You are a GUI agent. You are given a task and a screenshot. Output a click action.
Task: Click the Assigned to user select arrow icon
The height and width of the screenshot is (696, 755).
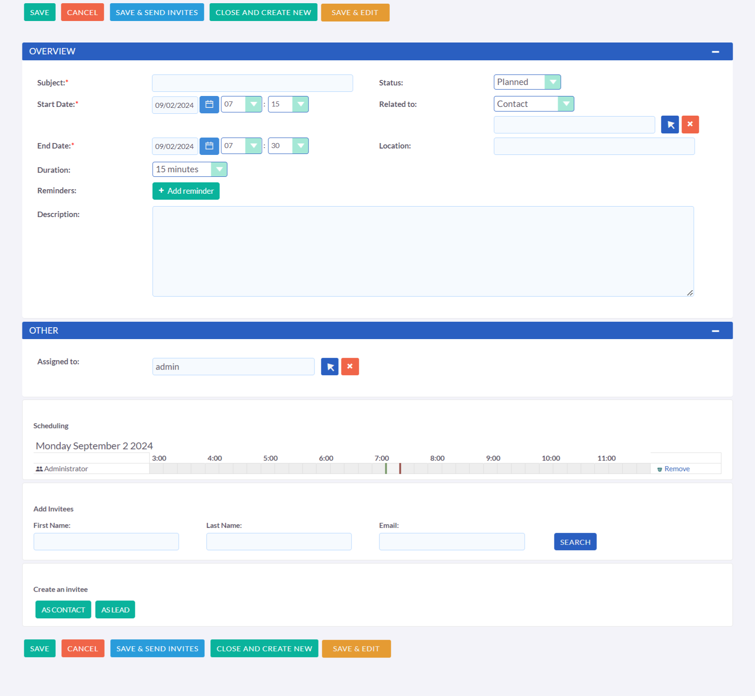330,367
